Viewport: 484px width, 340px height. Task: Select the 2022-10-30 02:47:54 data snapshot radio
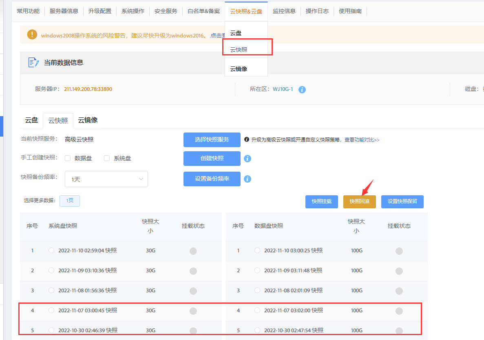pyautogui.click(x=257, y=330)
